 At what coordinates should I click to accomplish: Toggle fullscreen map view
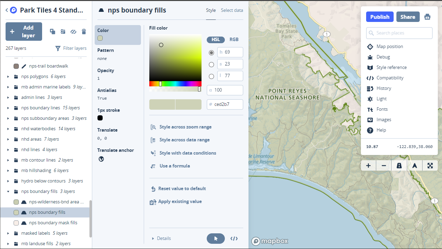[430, 166]
